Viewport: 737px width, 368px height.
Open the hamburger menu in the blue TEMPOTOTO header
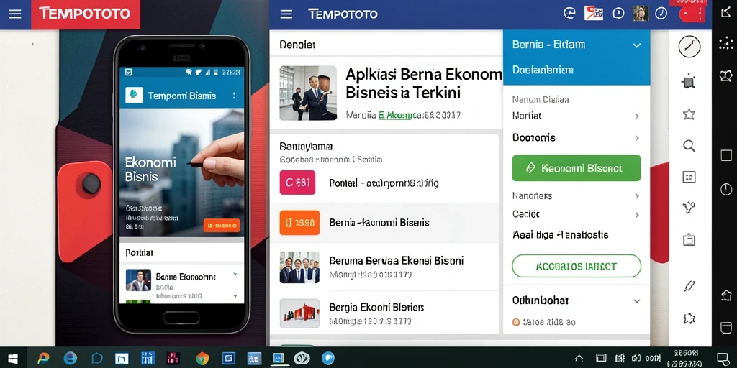pyautogui.click(x=286, y=14)
